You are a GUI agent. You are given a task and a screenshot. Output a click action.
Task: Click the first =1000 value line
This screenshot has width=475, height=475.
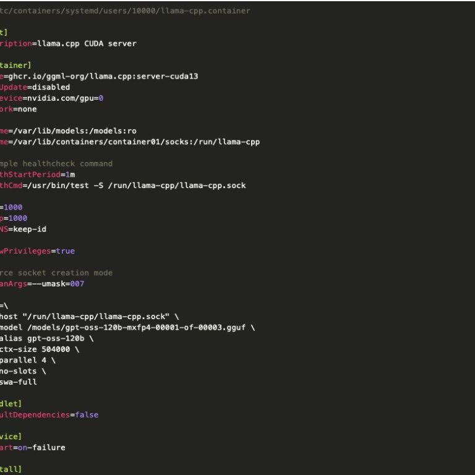(11, 207)
